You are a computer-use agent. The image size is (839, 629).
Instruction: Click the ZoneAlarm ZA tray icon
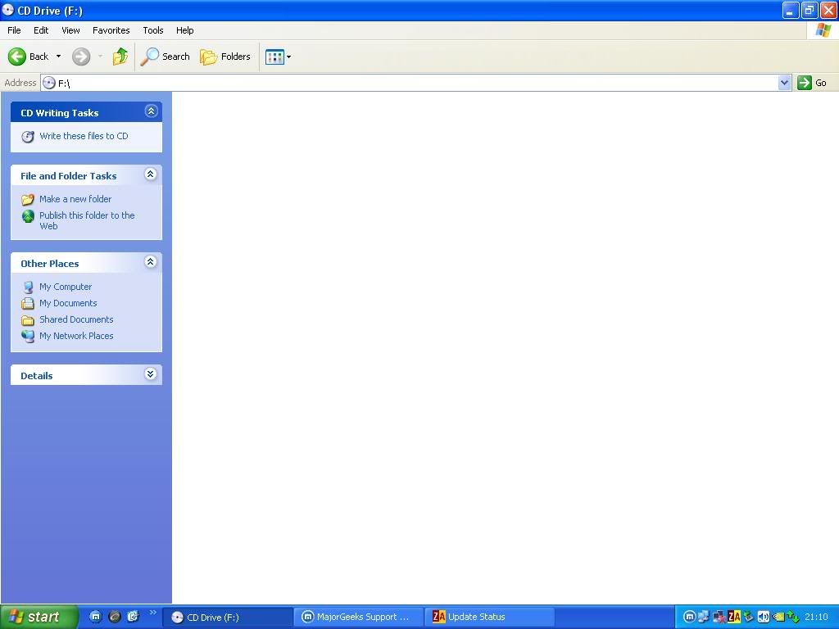[x=733, y=618]
